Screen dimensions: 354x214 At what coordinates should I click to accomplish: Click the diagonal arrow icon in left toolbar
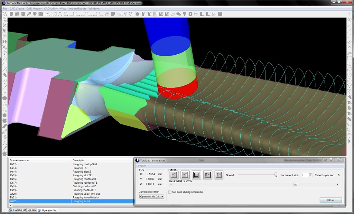[4, 148]
